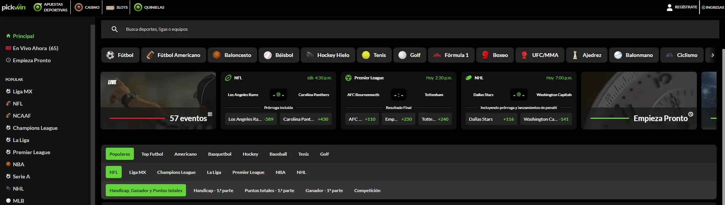Open MLB in the sidebar
The image size is (725, 205).
tap(18, 201)
